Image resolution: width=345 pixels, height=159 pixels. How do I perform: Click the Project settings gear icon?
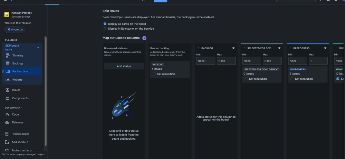(x=7, y=150)
